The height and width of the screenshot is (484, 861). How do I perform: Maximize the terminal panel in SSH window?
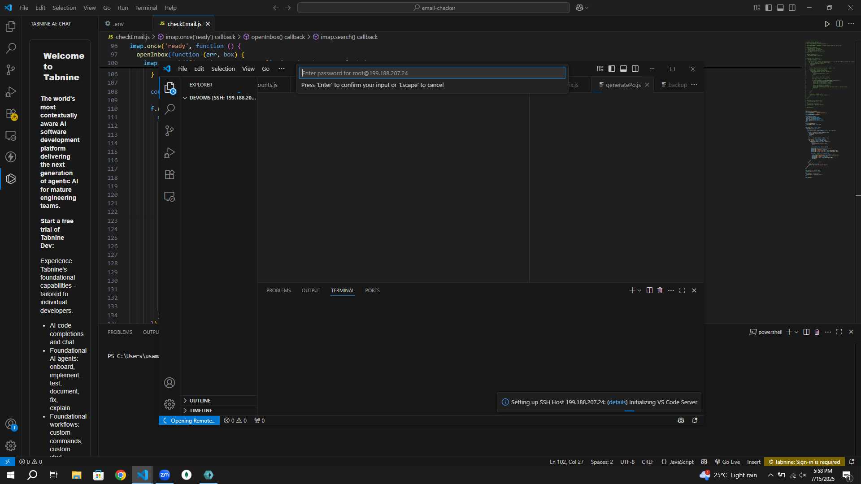[683, 290]
